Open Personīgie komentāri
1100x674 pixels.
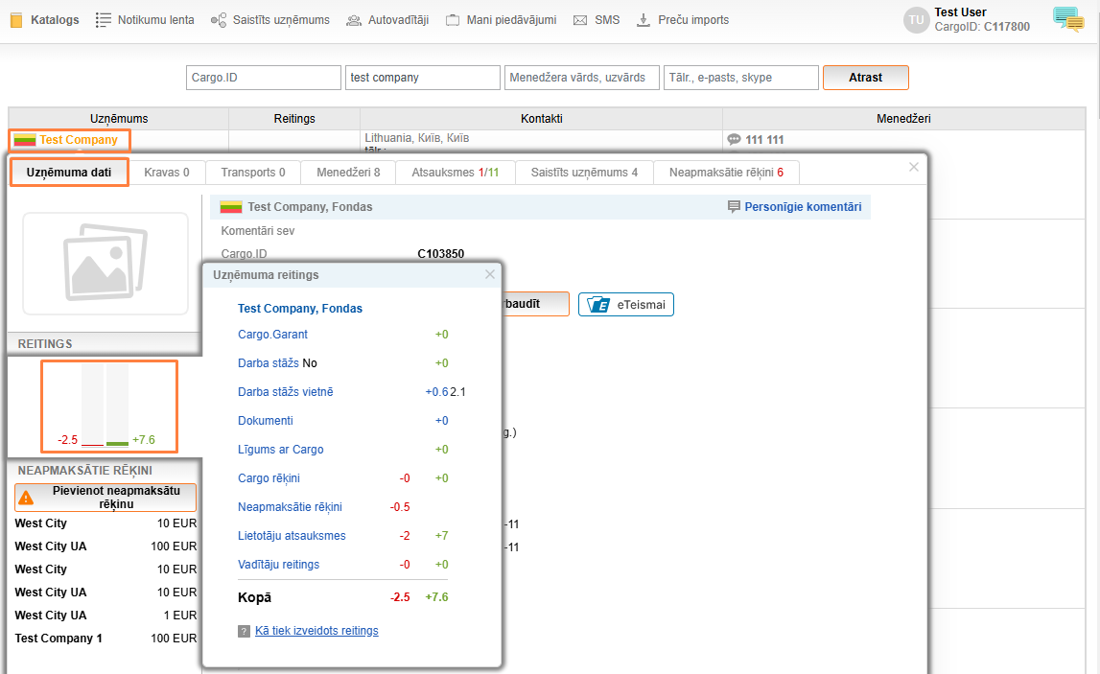794,206
